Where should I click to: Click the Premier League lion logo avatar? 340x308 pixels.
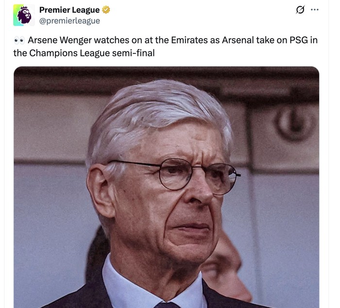(24, 15)
